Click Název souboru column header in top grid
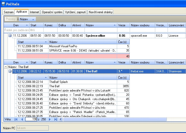 [x=142, y=25]
